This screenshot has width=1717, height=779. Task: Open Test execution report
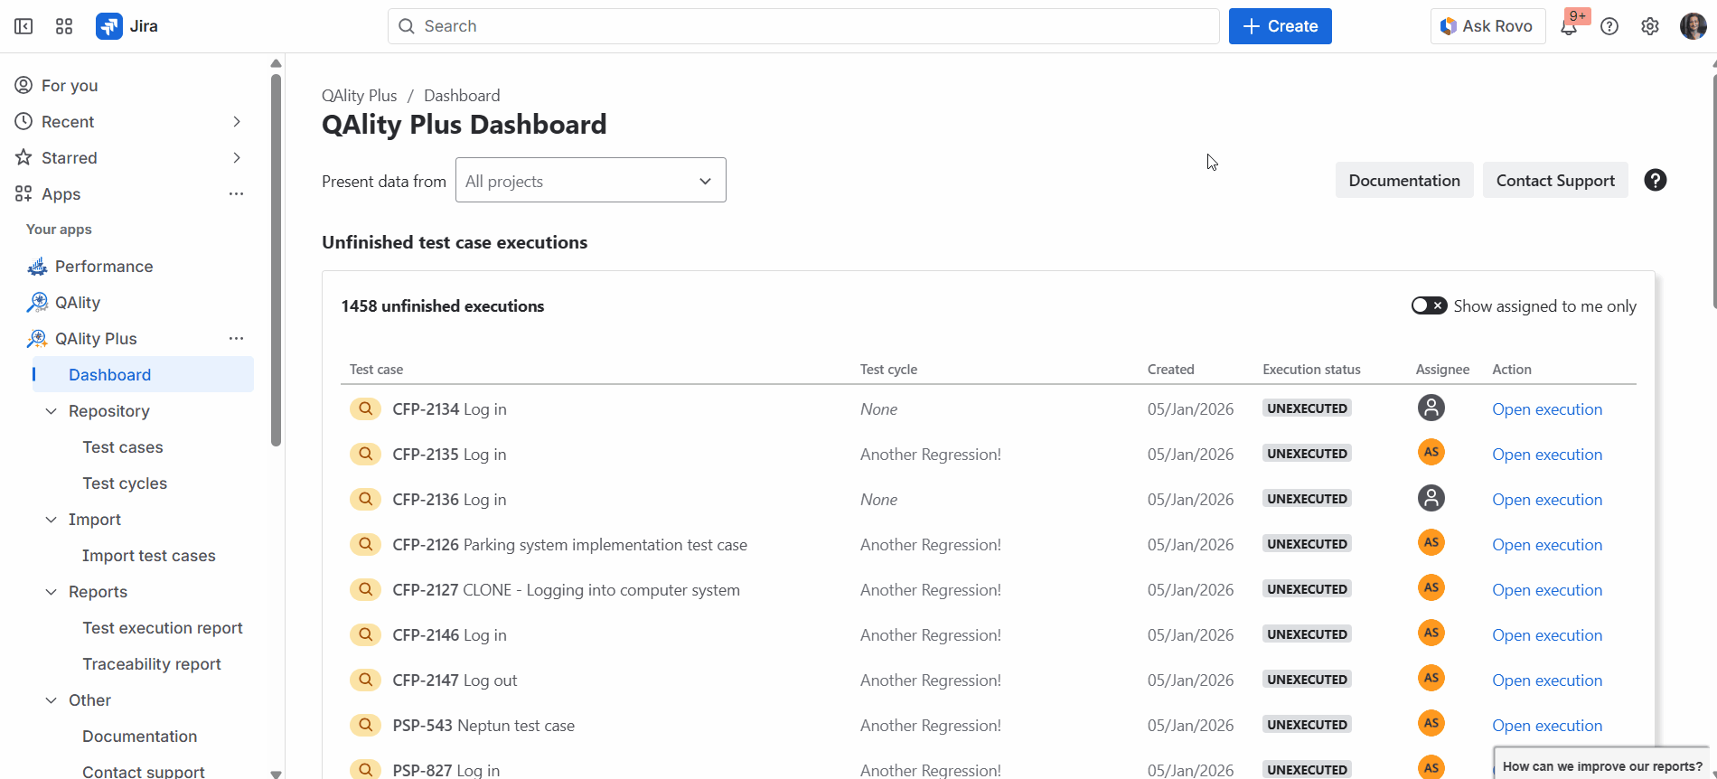pyautogui.click(x=163, y=628)
